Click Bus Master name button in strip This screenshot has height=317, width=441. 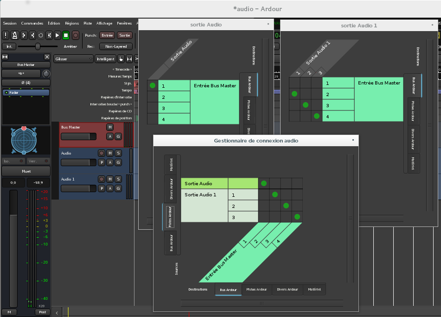(26, 65)
